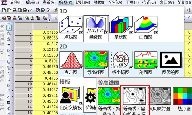Select the 2D 等高线图 plot icon
This screenshot has height=115, width=192.
pos(96,60)
